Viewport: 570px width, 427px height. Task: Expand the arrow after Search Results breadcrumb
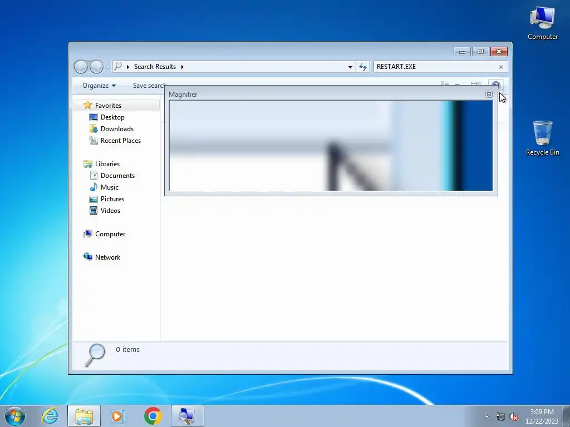(182, 67)
